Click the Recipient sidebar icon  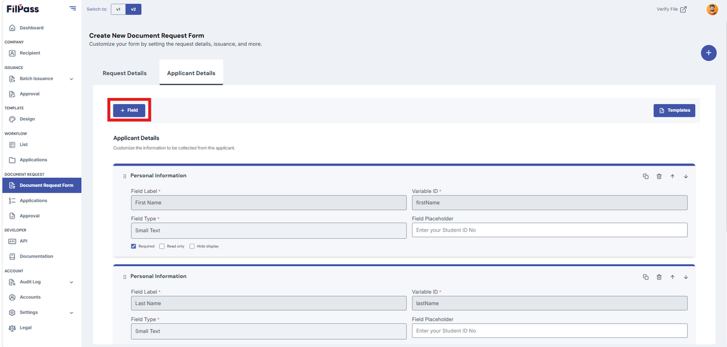click(x=12, y=53)
